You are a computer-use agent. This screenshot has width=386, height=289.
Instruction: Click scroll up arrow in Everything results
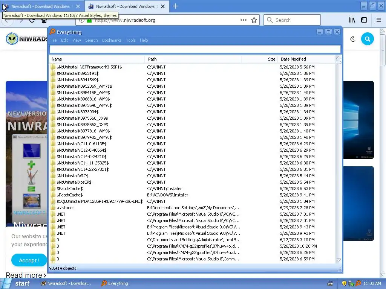tap(339, 58)
